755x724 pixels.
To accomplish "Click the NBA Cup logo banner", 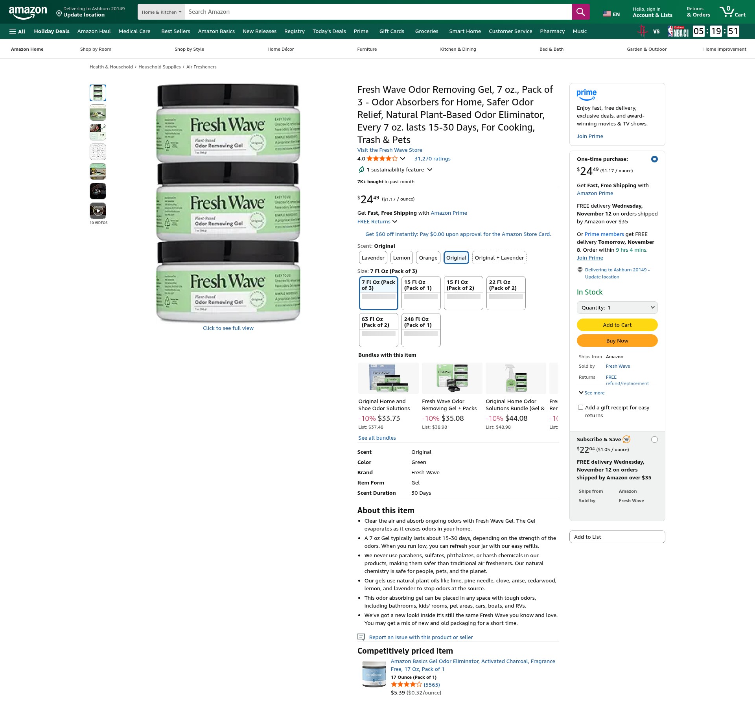I will pyautogui.click(x=678, y=31).
